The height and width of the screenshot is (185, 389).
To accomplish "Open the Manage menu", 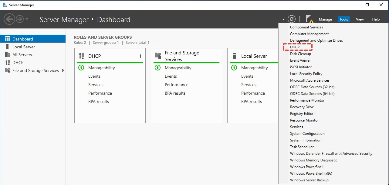I will pyautogui.click(x=325, y=19).
